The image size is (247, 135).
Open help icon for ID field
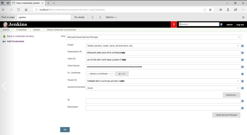[243, 101]
